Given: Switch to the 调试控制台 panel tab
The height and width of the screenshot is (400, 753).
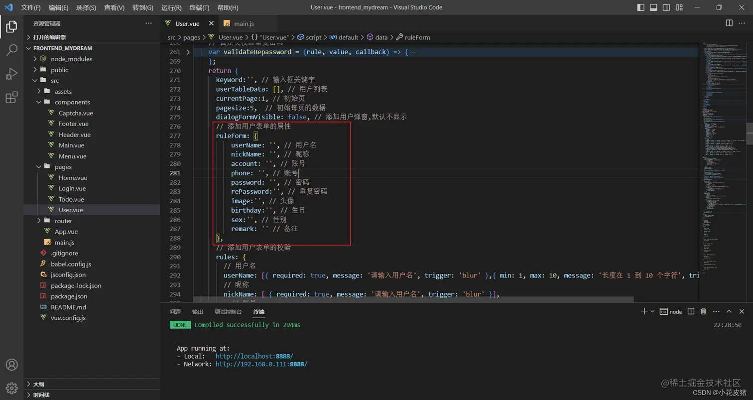Looking at the screenshot, I should (228, 312).
